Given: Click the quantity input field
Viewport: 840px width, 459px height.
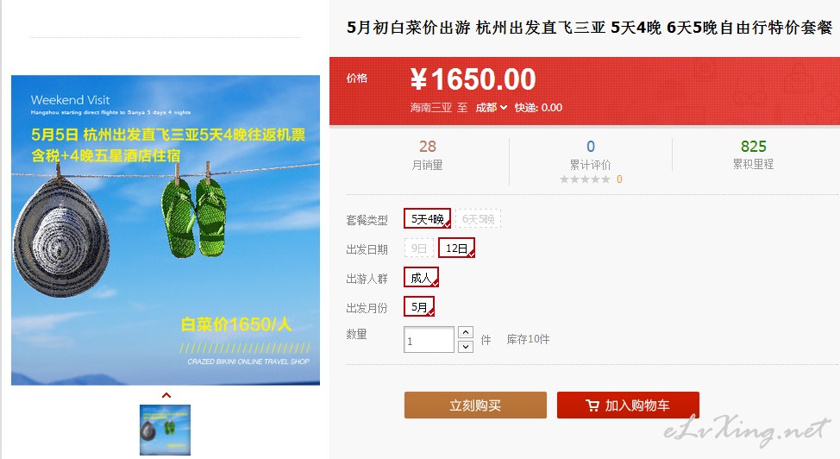Looking at the screenshot, I should (x=429, y=339).
